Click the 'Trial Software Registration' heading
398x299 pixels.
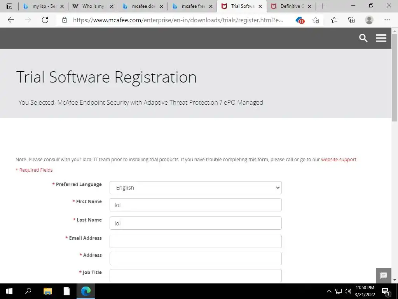coord(106,77)
